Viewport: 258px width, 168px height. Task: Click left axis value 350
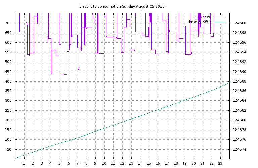8,91
